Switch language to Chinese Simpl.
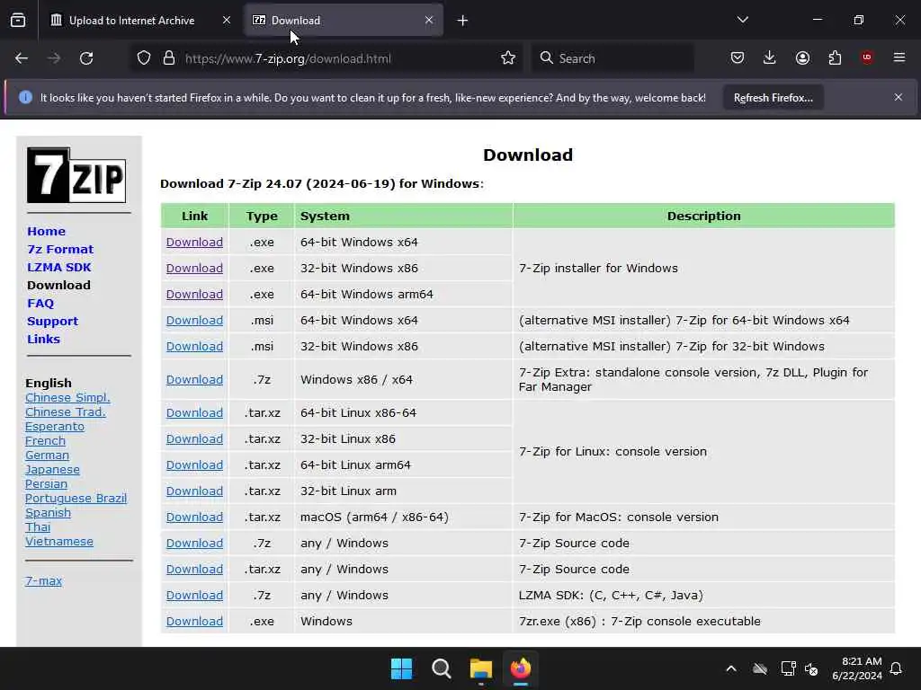Screen dimensions: 921x690 (67, 397)
